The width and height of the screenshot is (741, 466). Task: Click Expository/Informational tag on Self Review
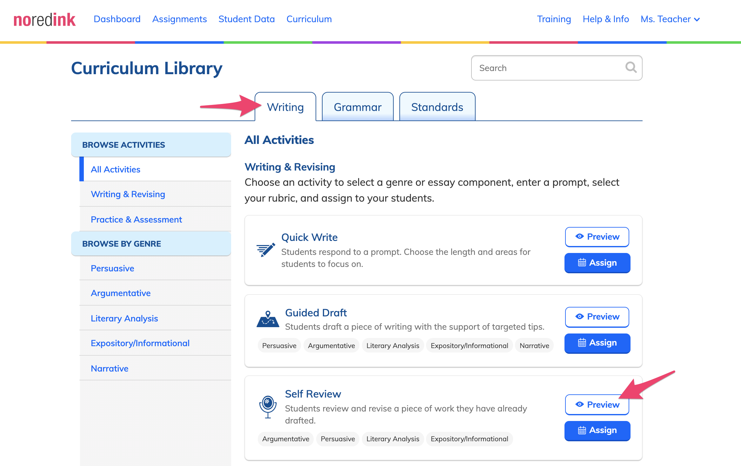click(x=469, y=439)
